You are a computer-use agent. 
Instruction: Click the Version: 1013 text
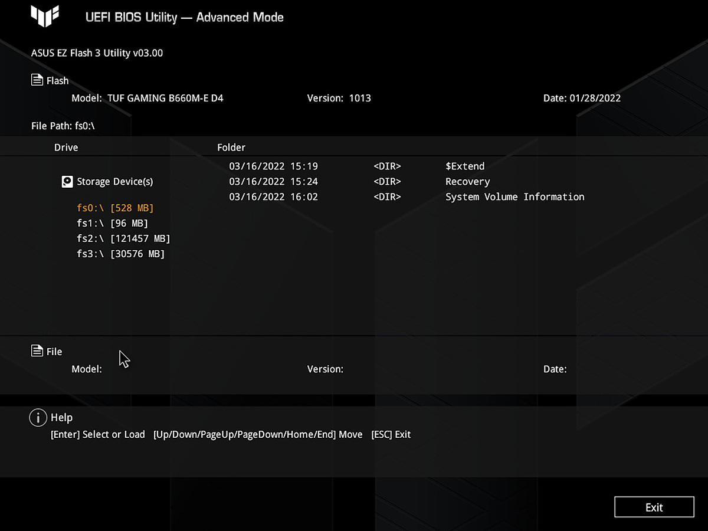(x=339, y=98)
